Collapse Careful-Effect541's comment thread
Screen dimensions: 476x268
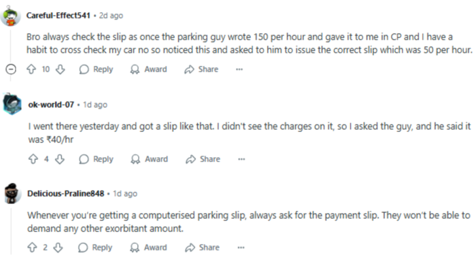tap(11, 69)
